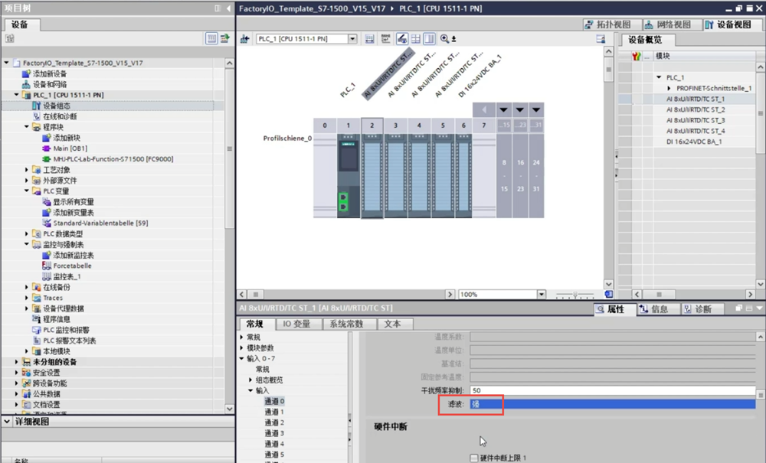The height and width of the screenshot is (463, 766).
Task: Collapse the 程序块 folder
Action: pyautogui.click(x=27, y=127)
